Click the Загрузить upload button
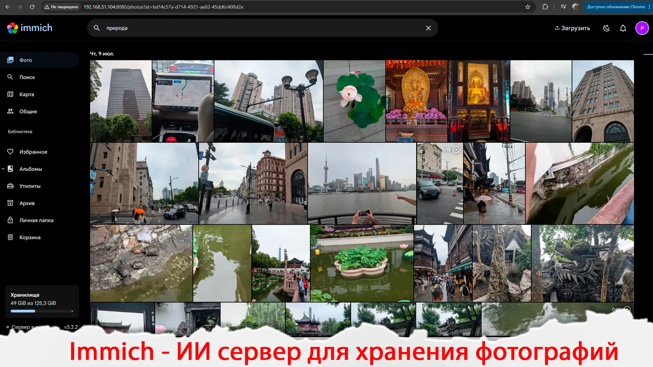Viewport: 653px width, 367px height. click(x=572, y=28)
